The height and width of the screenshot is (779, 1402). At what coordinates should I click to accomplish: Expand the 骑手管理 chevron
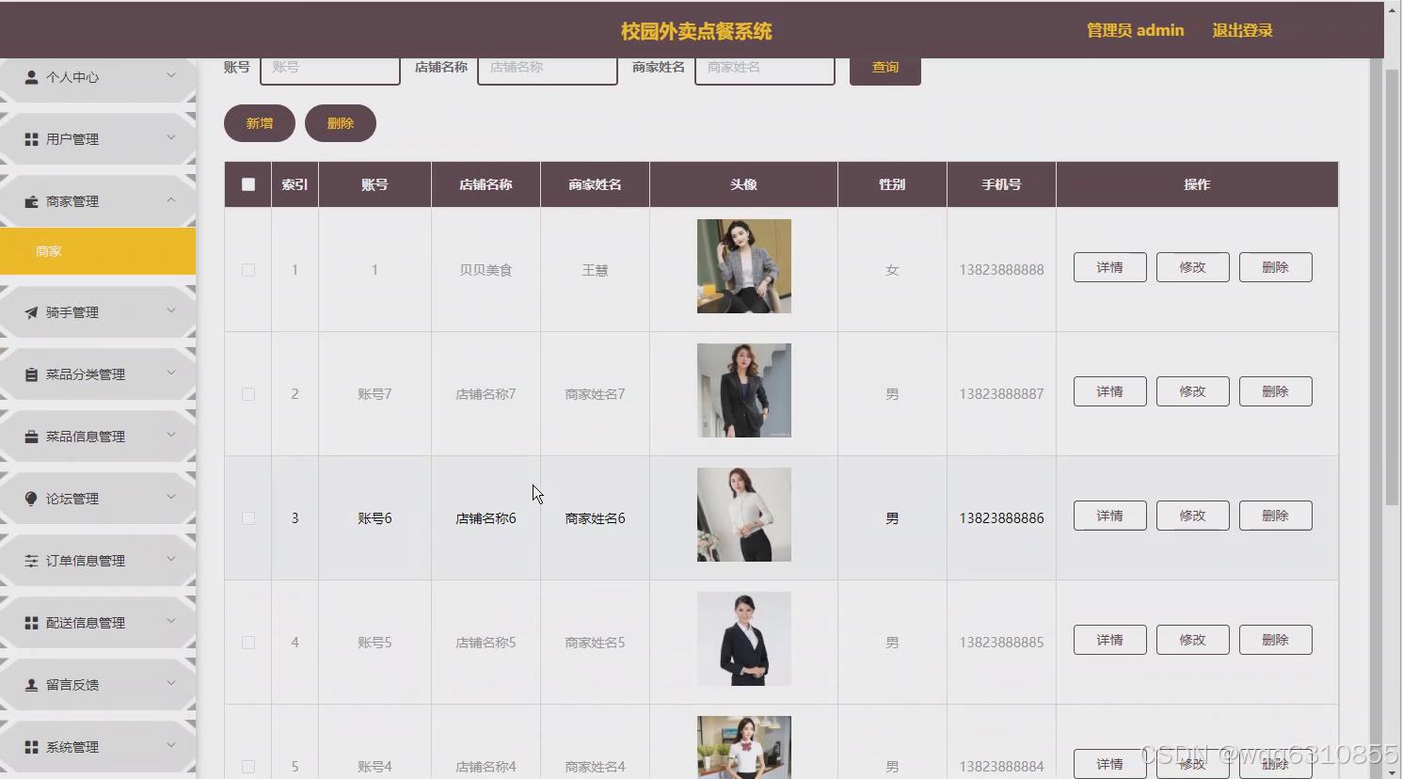171,310
